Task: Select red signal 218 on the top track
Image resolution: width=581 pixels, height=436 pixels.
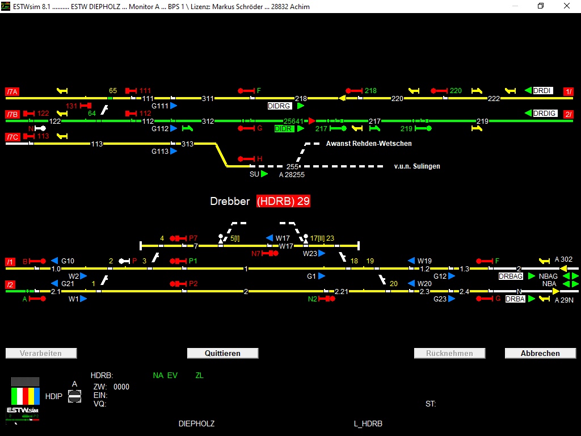Action: click(354, 91)
